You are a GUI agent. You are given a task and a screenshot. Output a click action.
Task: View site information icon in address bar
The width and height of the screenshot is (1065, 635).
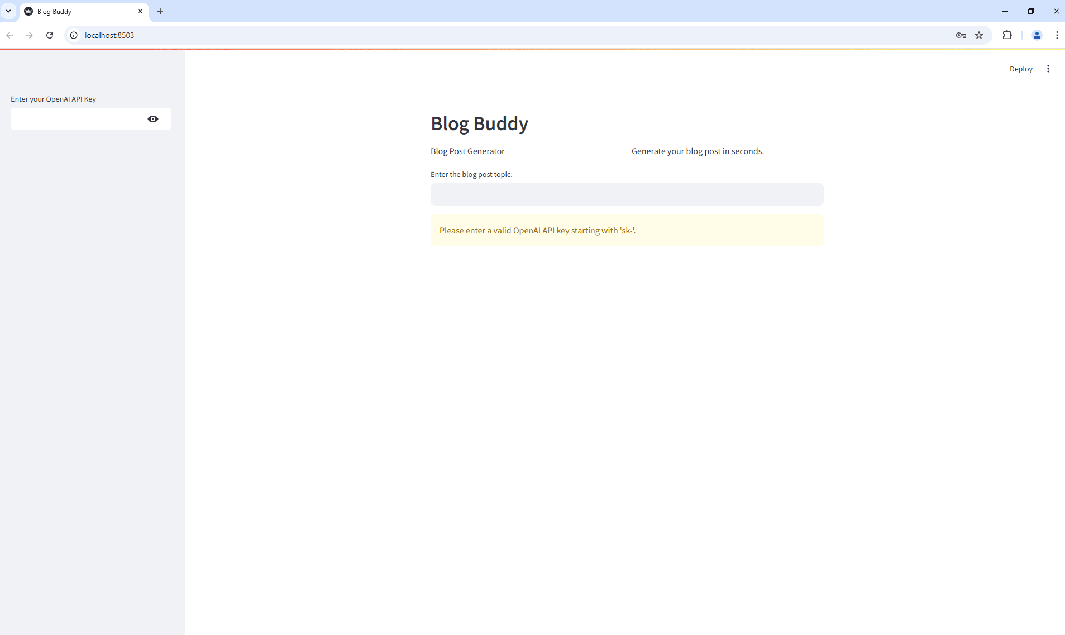pos(74,35)
